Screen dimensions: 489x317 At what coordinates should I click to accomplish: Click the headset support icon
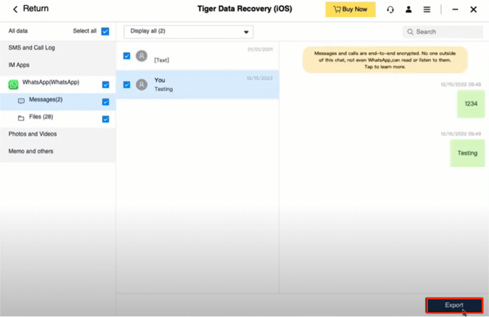pos(390,9)
